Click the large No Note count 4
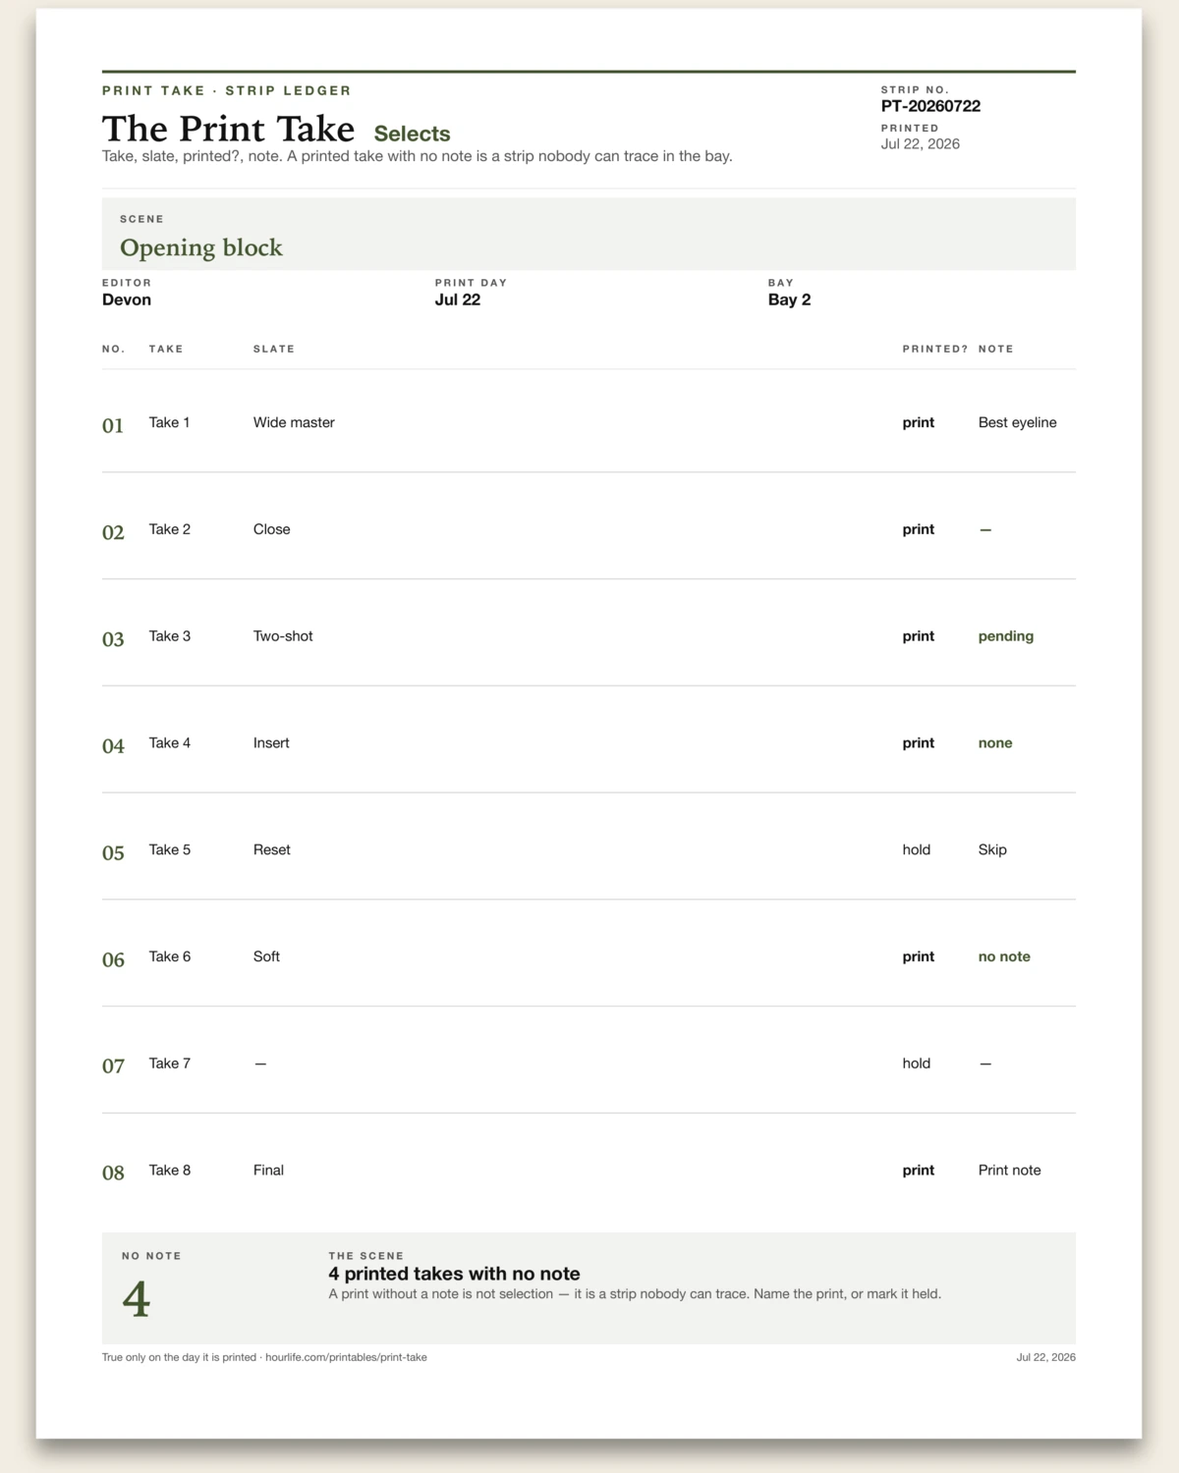1179x1473 pixels. [x=137, y=1299]
